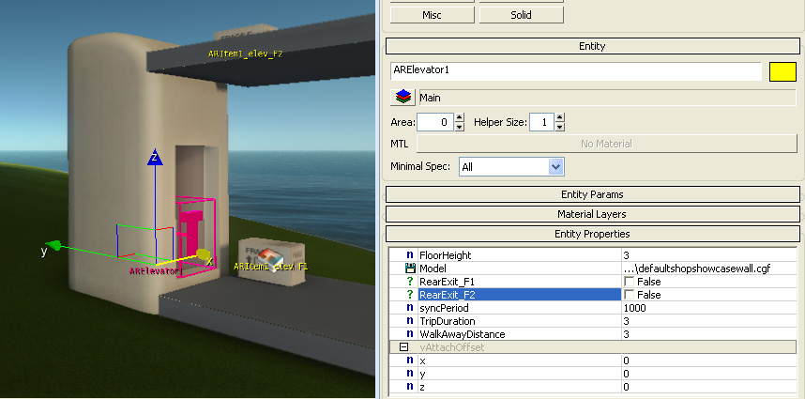This screenshot has width=805, height=399.
Task: Click the Solid button
Action: pyautogui.click(x=521, y=15)
